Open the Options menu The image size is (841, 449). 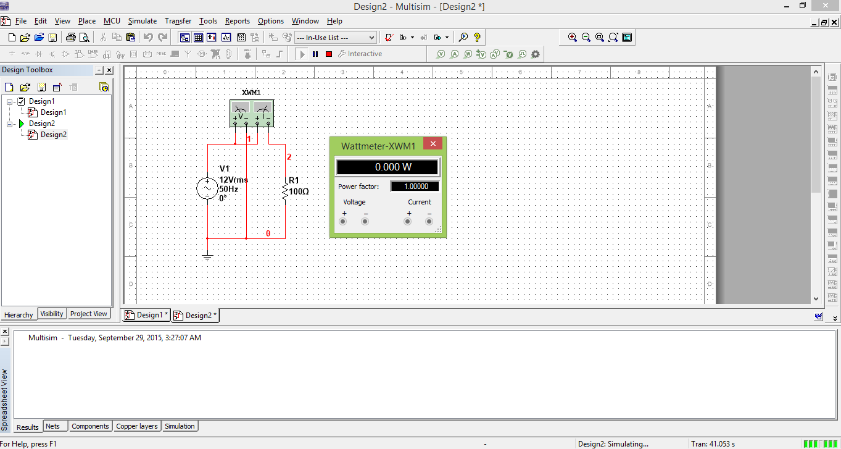[x=271, y=21]
